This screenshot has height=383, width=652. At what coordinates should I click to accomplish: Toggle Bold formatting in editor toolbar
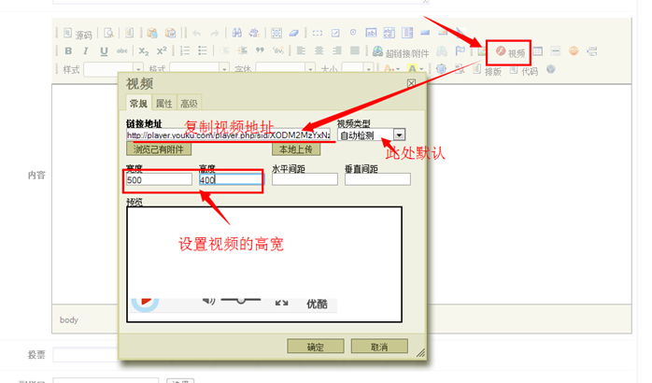click(68, 51)
